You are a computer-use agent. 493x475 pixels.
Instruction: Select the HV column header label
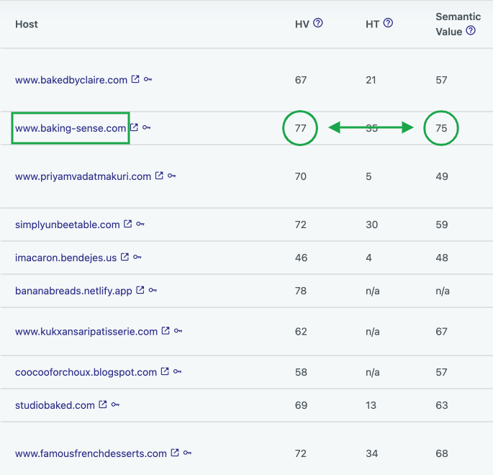[x=302, y=24]
